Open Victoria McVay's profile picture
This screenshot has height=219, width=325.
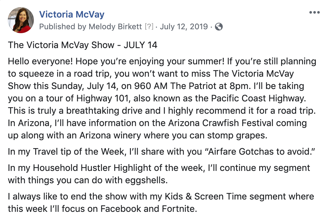[21, 20]
